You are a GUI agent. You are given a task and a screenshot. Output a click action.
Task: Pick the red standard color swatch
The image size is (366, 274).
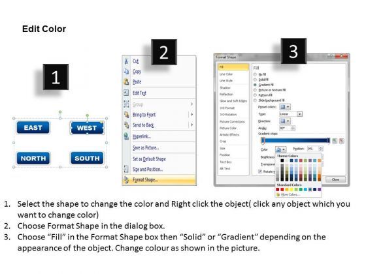coord(282,190)
